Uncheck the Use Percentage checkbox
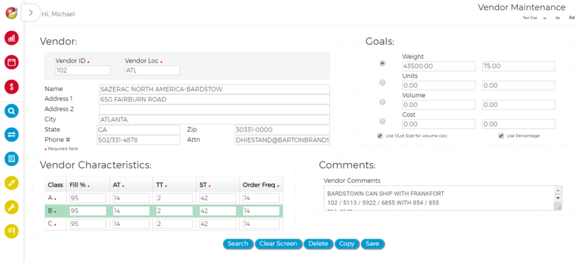Viewport: 581px width, 262px height. click(501, 136)
